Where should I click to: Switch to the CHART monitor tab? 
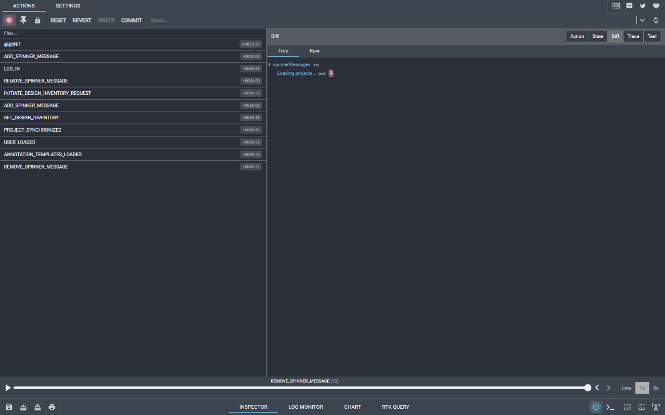pos(352,407)
